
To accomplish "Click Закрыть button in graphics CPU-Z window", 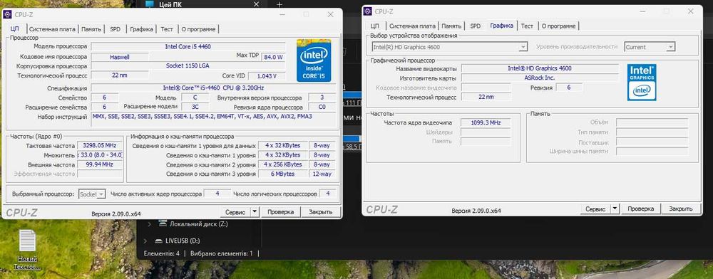I will [x=681, y=209].
